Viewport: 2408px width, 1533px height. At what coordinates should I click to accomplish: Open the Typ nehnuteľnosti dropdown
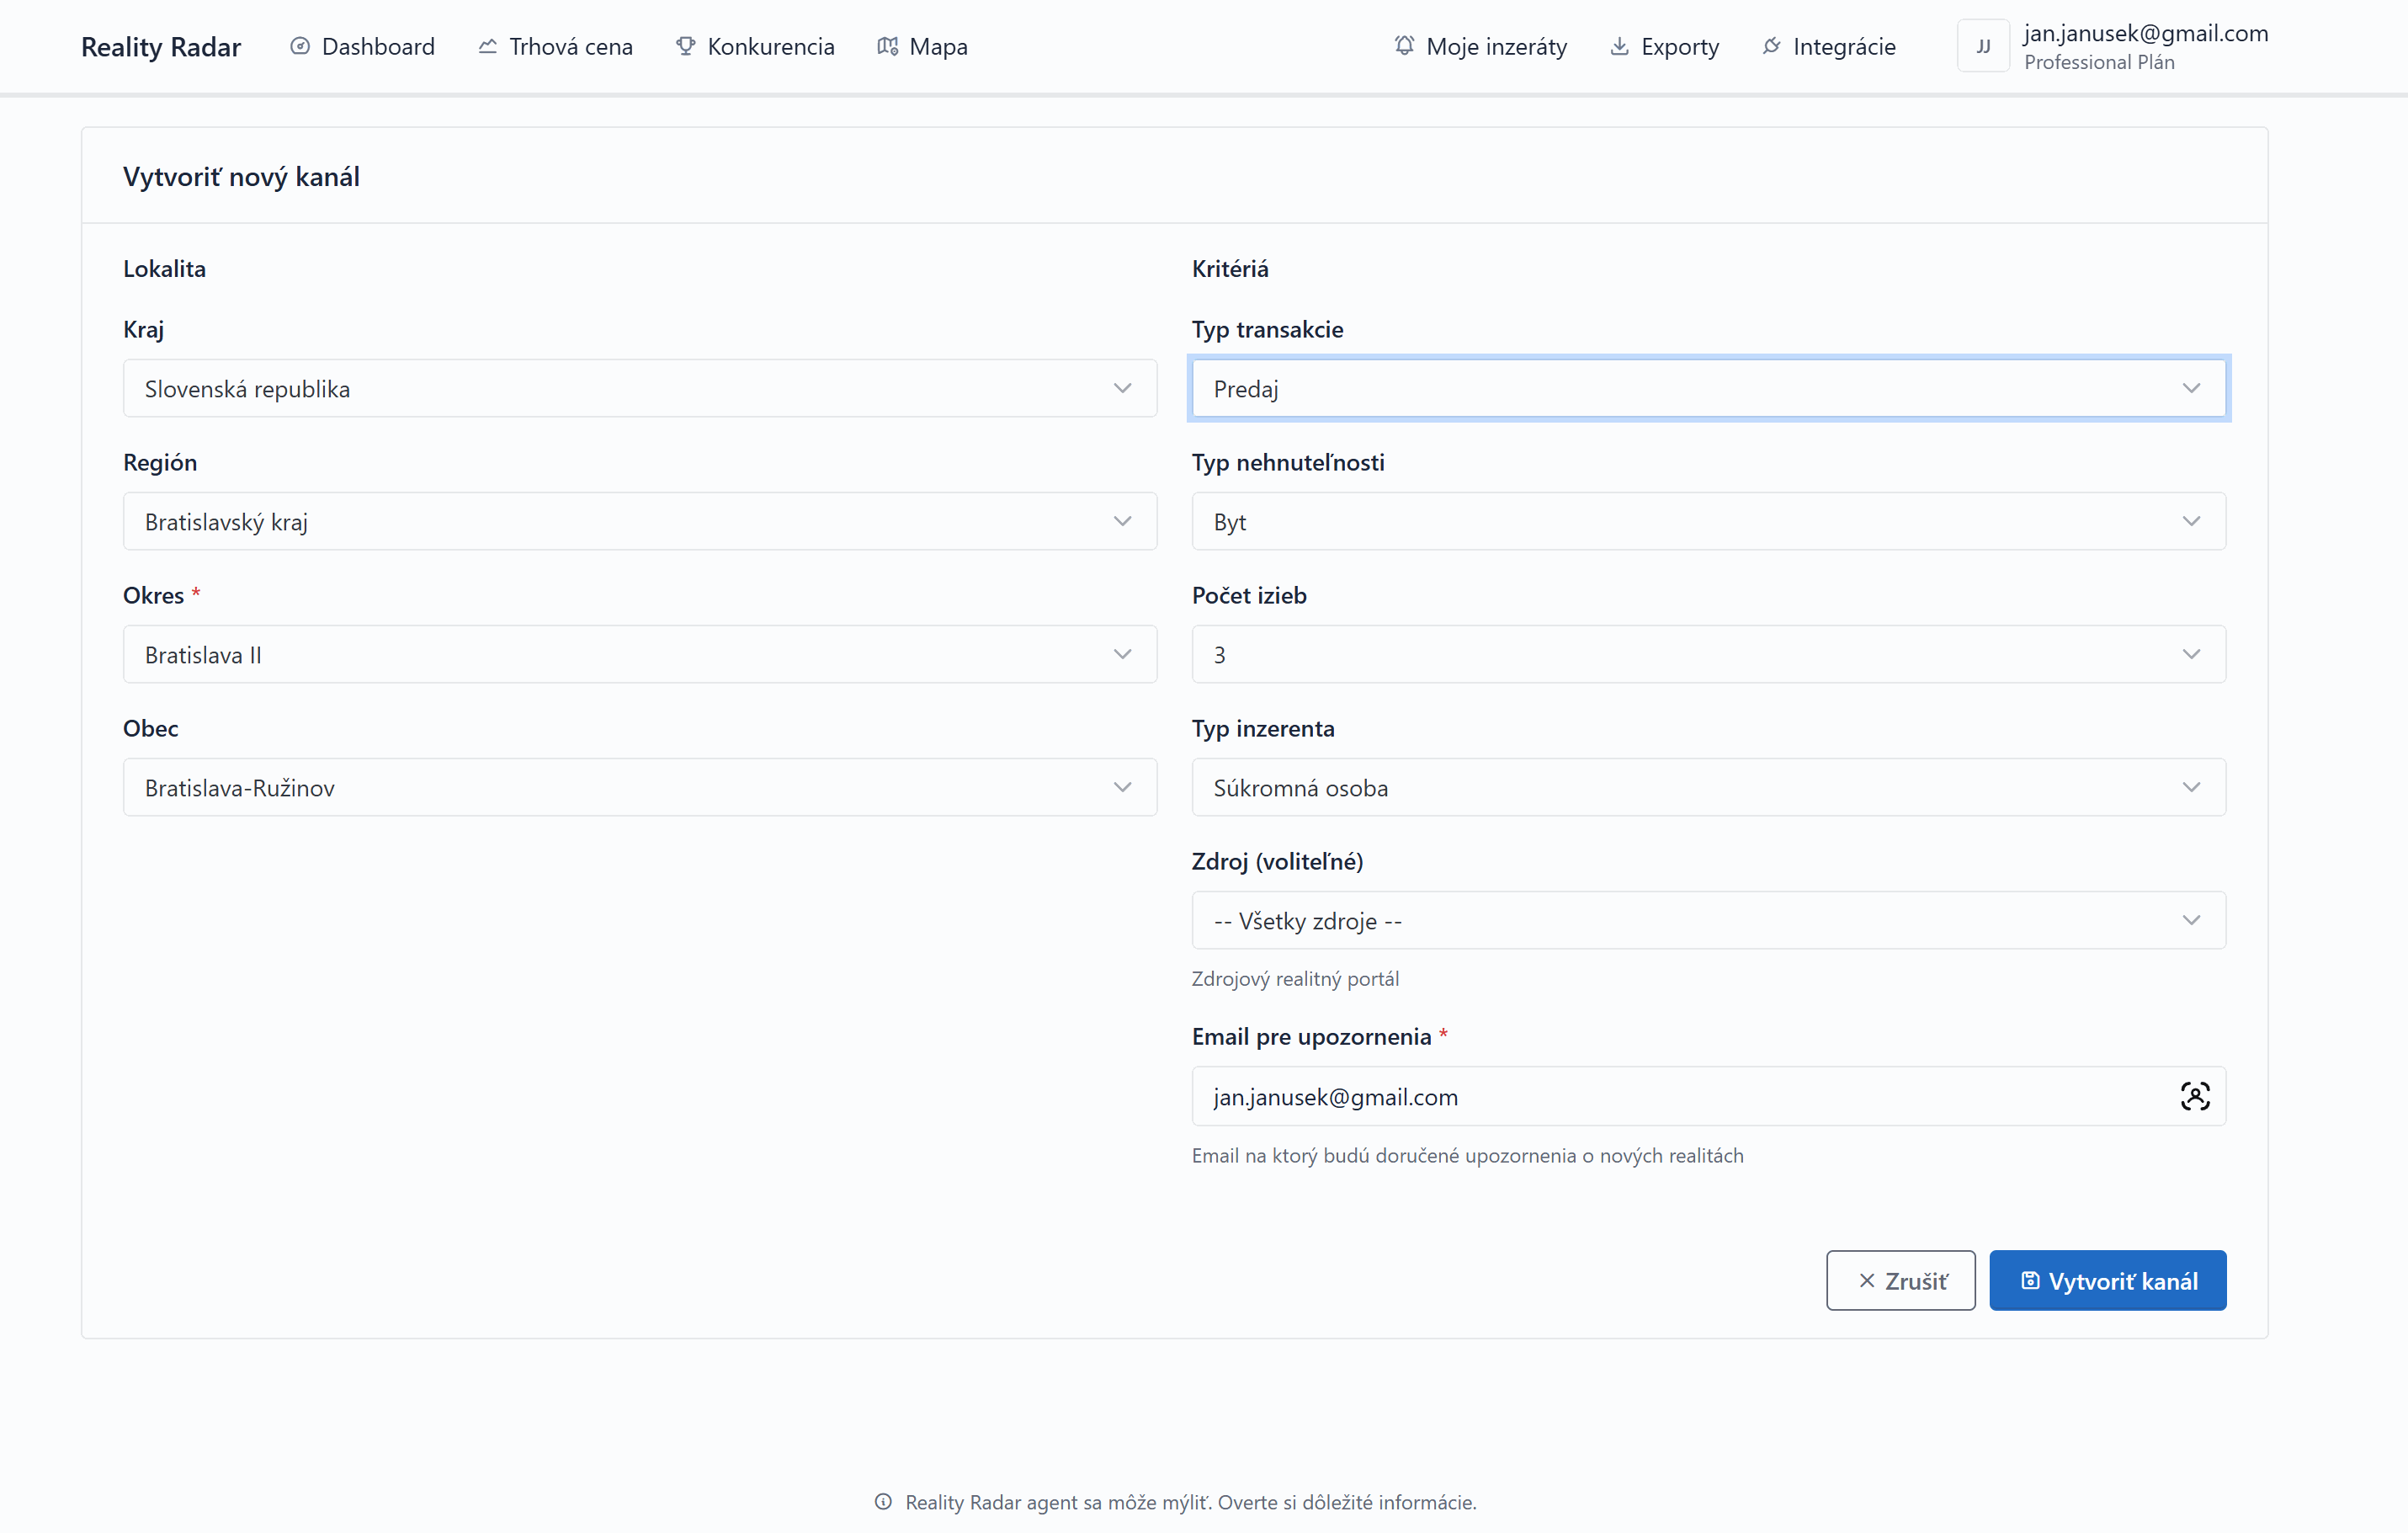tap(1707, 521)
